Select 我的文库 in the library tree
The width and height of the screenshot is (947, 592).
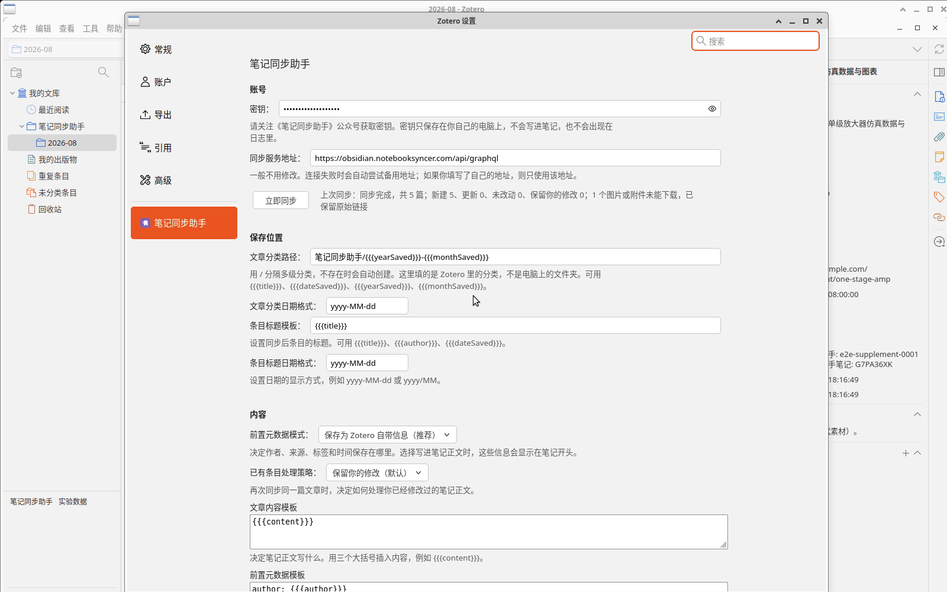click(44, 93)
